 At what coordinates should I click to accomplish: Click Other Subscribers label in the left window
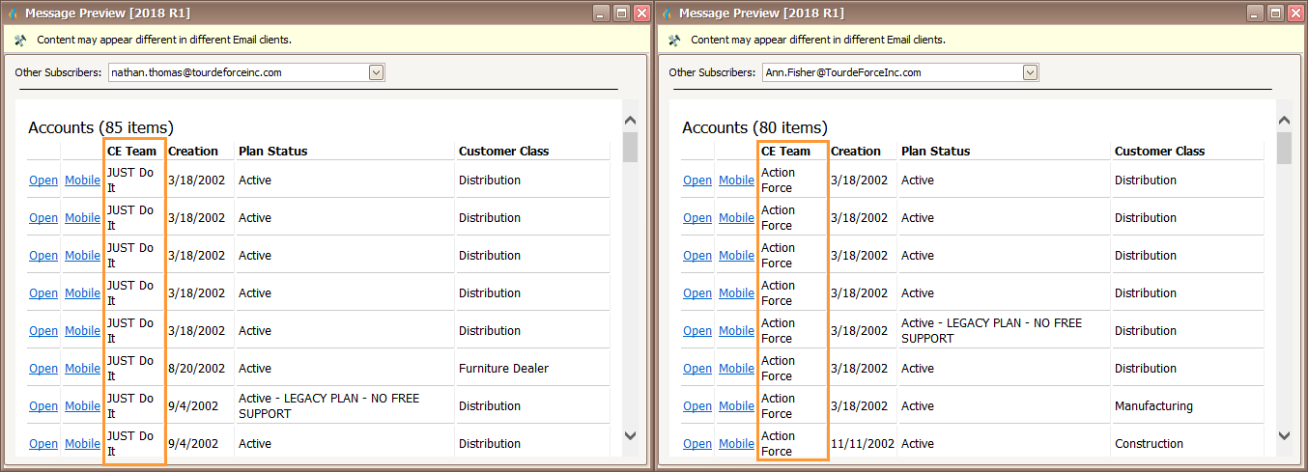pos(58,72)
